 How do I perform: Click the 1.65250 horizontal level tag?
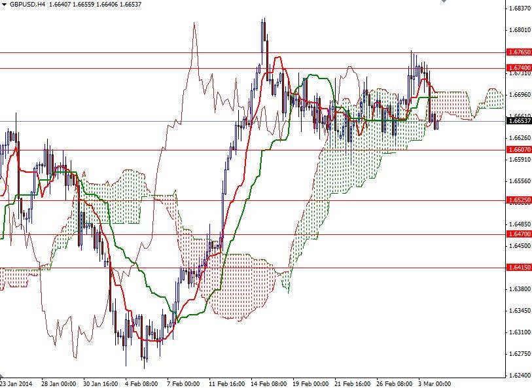point(516,200)
